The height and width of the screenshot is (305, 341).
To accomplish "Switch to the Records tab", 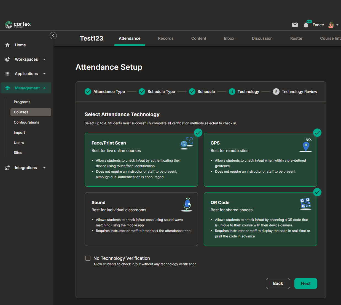I will (x=166, y=38).
